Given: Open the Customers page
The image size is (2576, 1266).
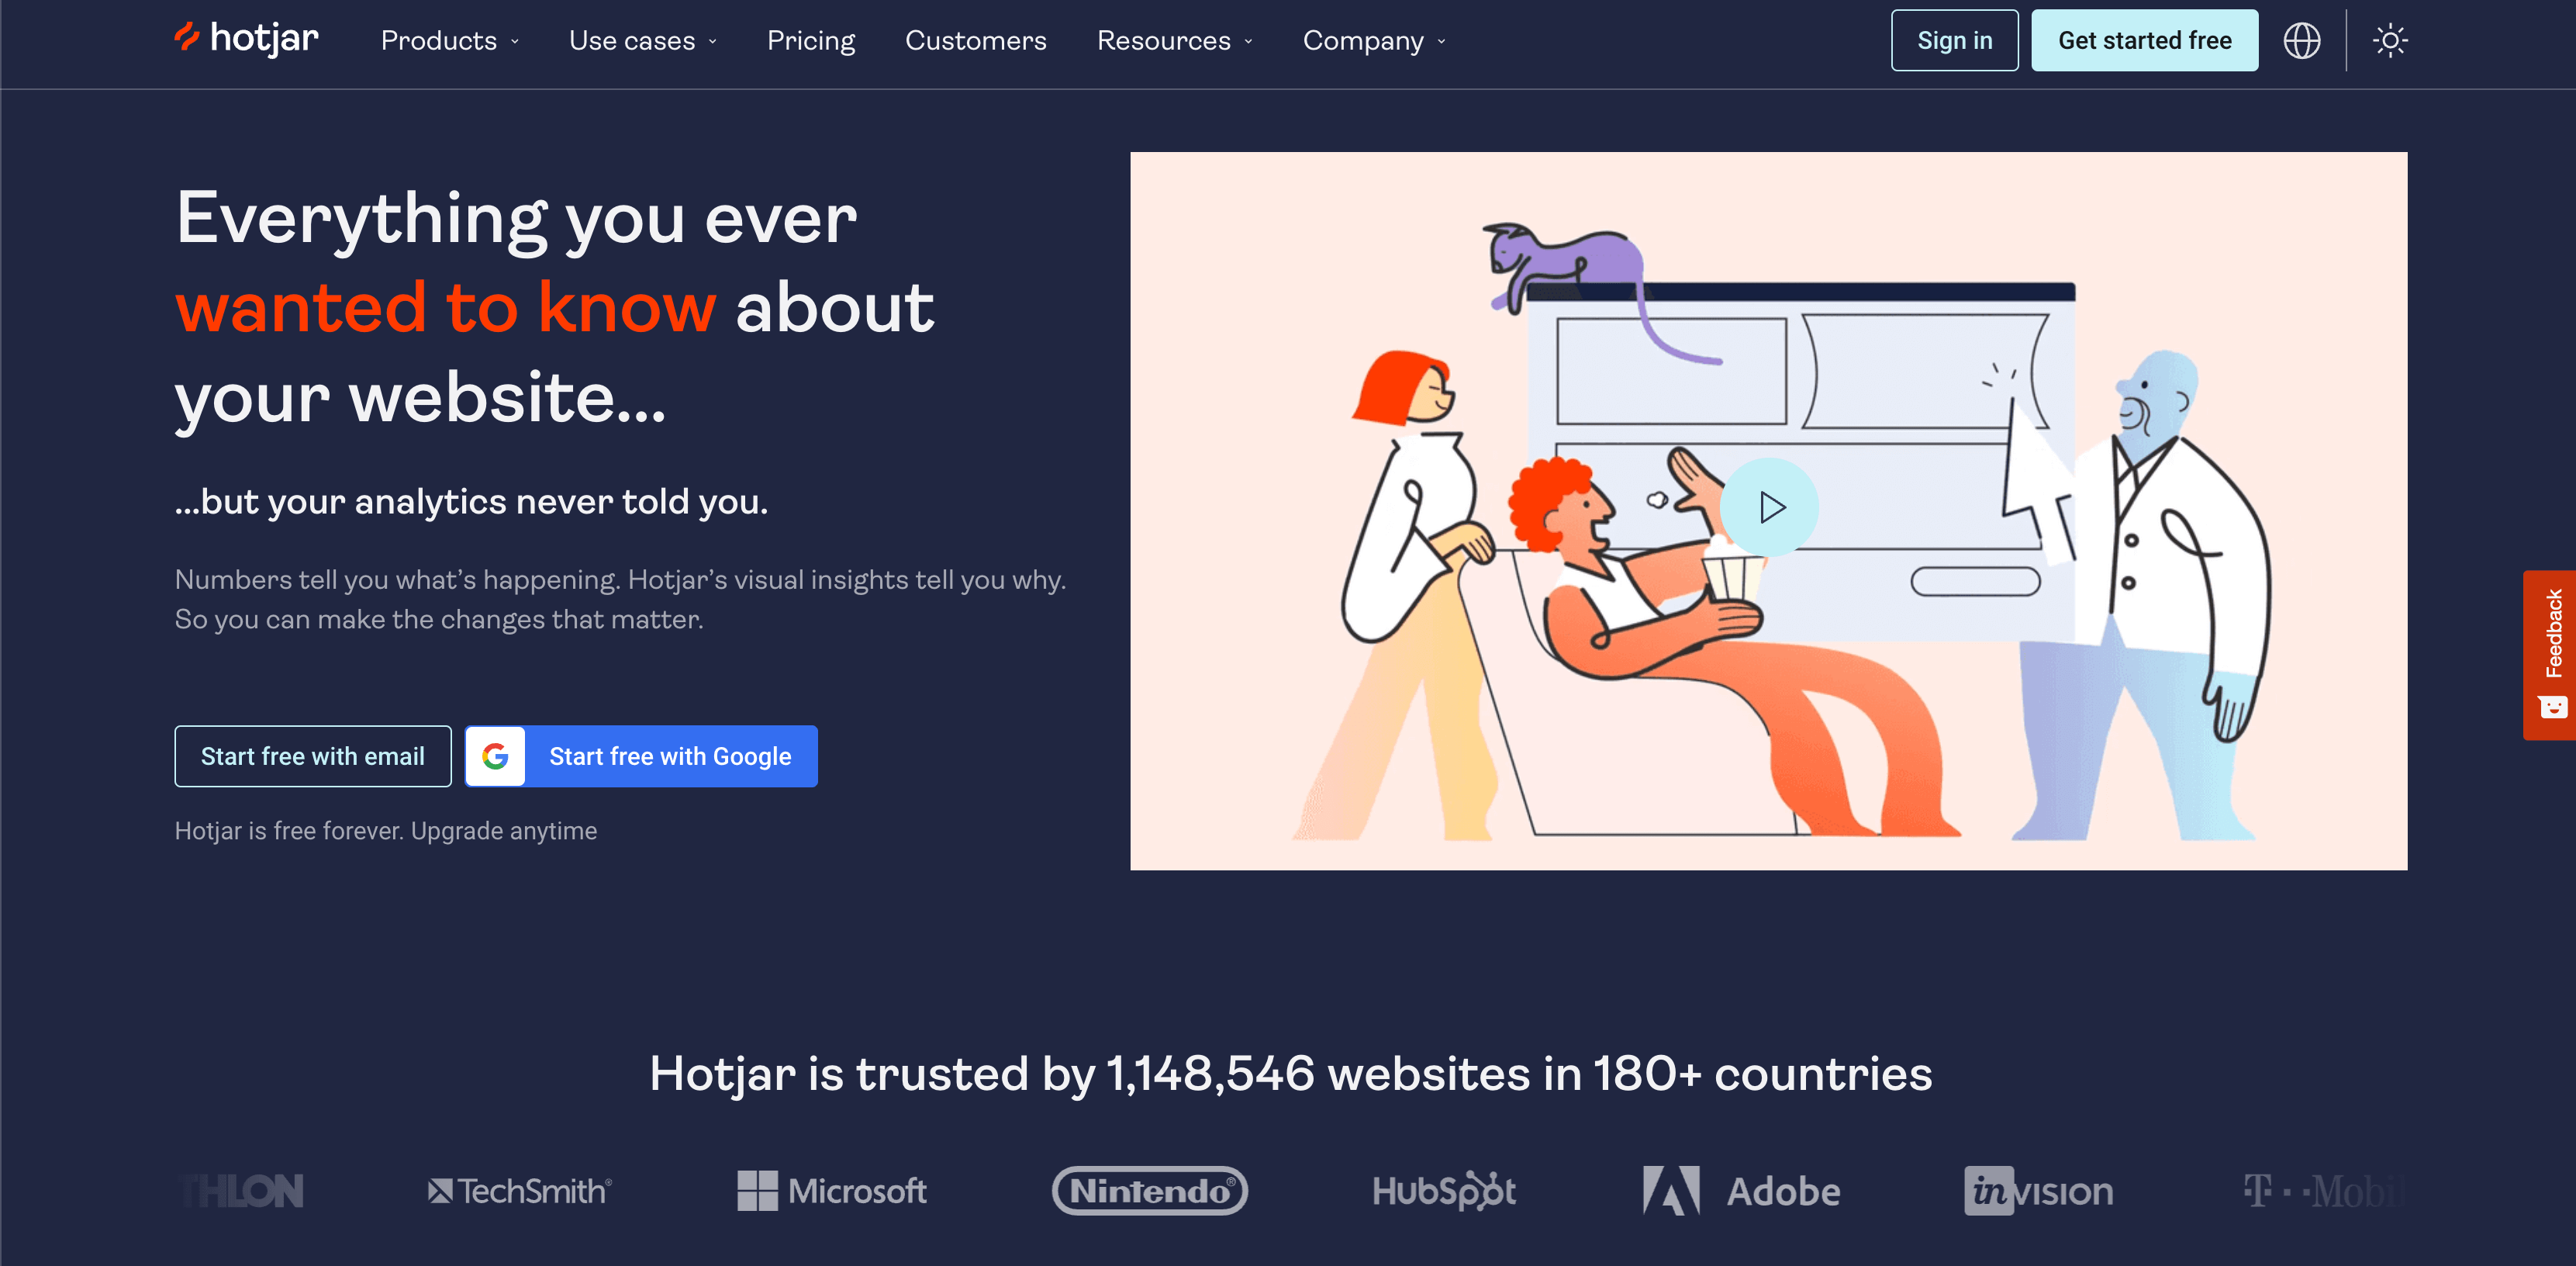Looking at the screenshot, I should [975, 40].
